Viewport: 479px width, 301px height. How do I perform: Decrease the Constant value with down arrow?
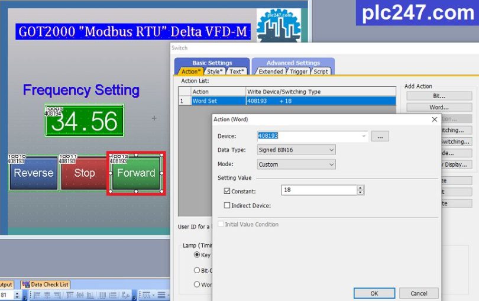(x=361, y=192)
